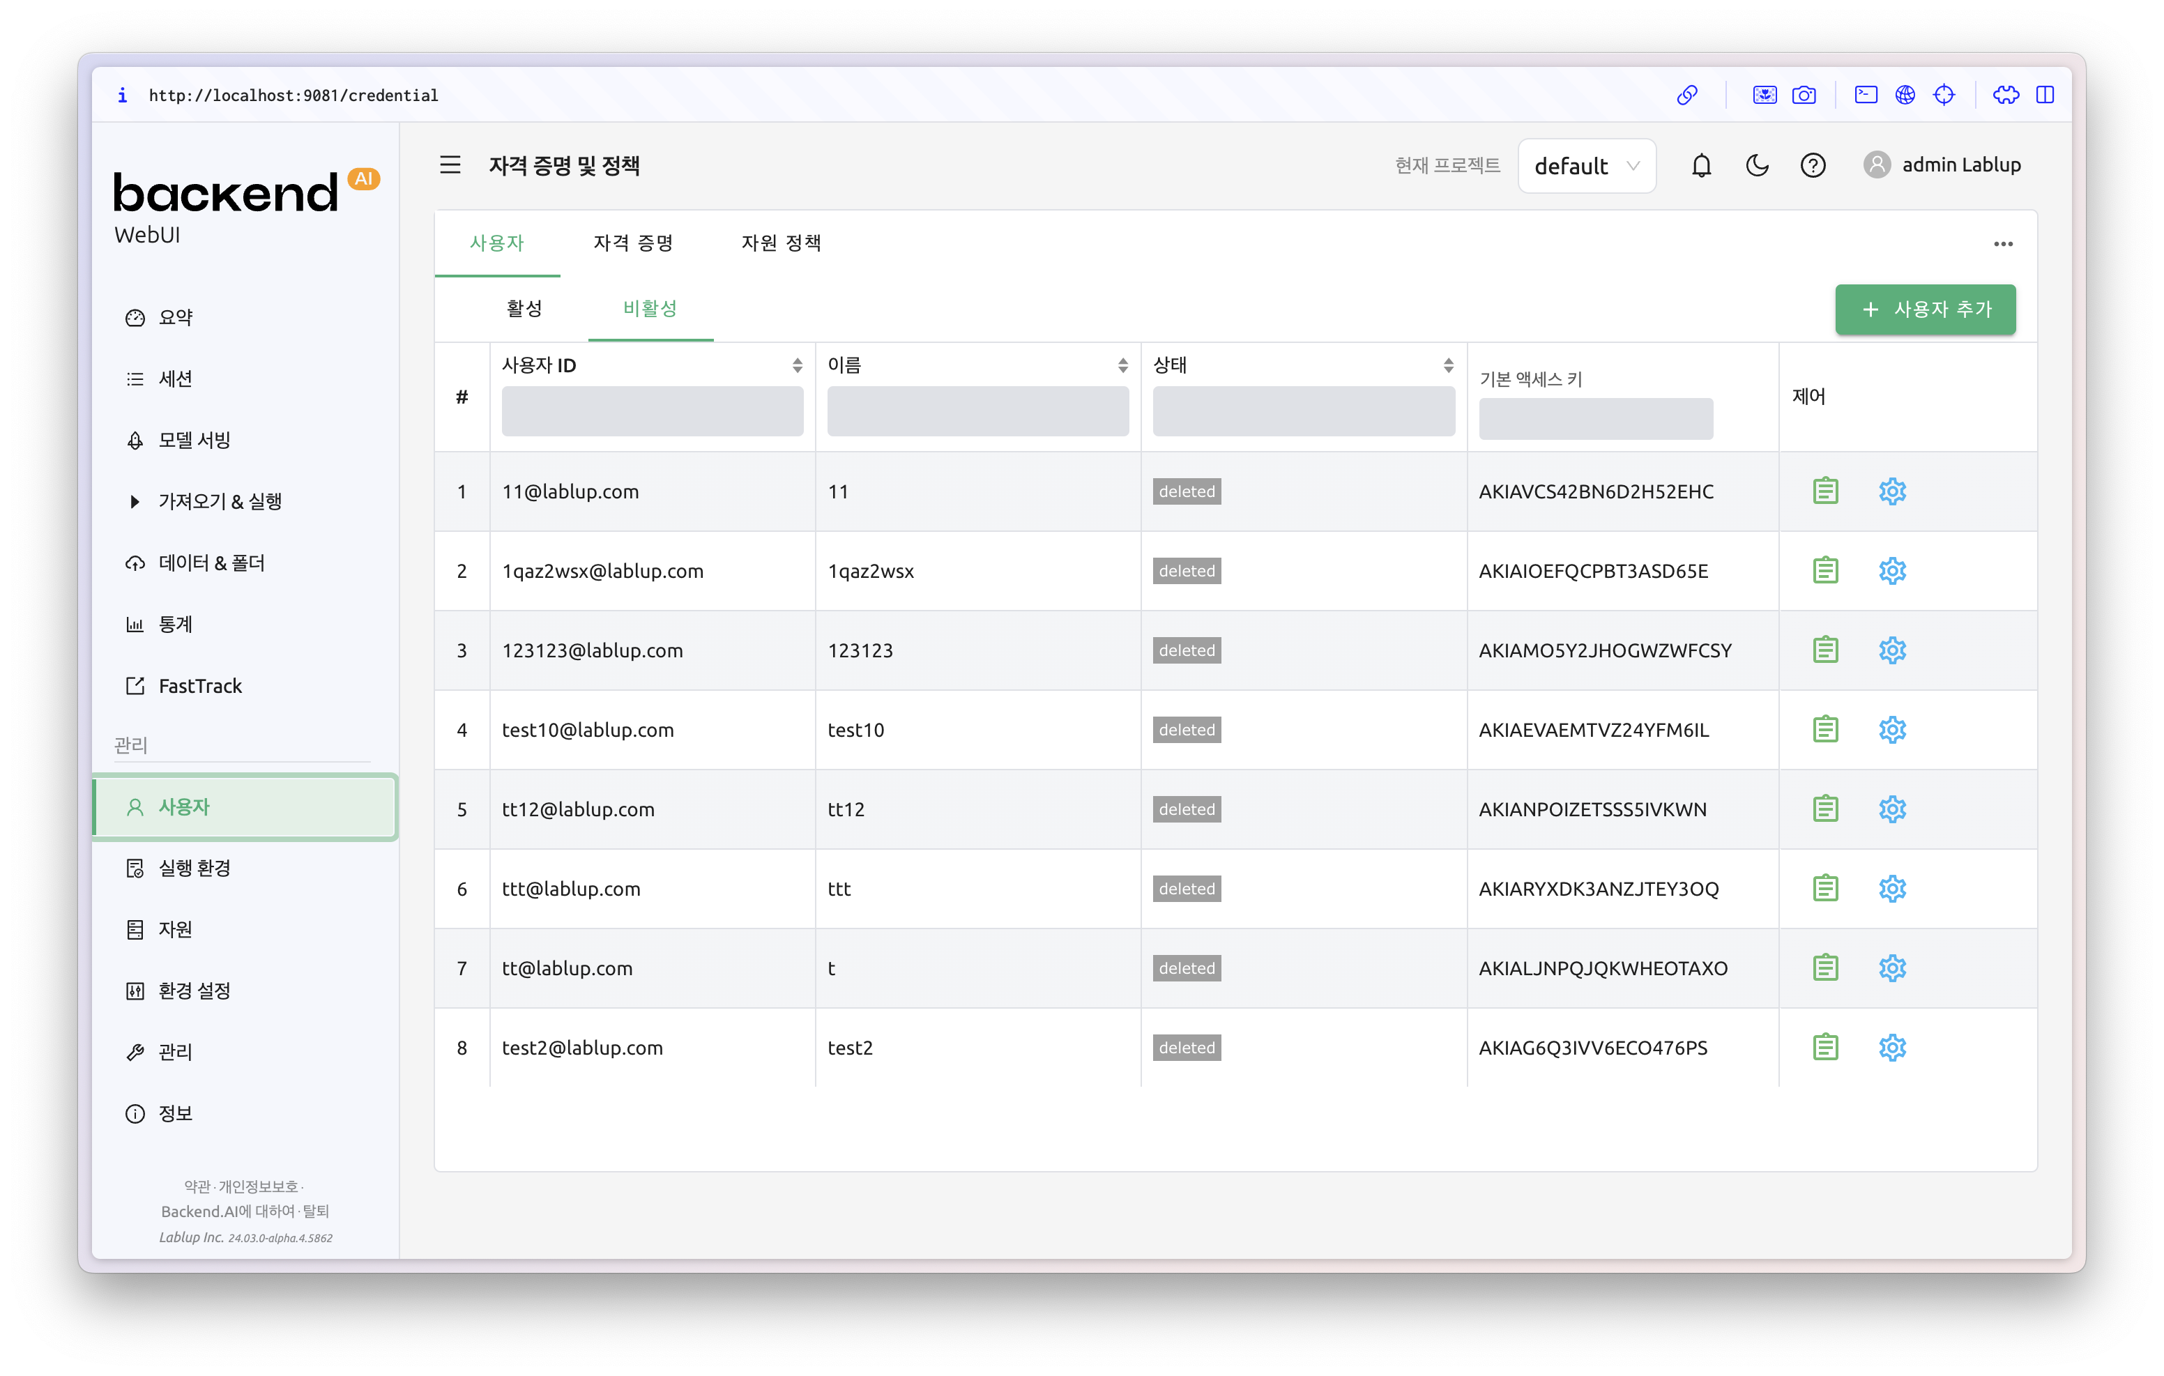This screenshot has height=1376, width=2164.
Task: Open details icon for test2@lablup.com
Action: coord(1825,1048)
